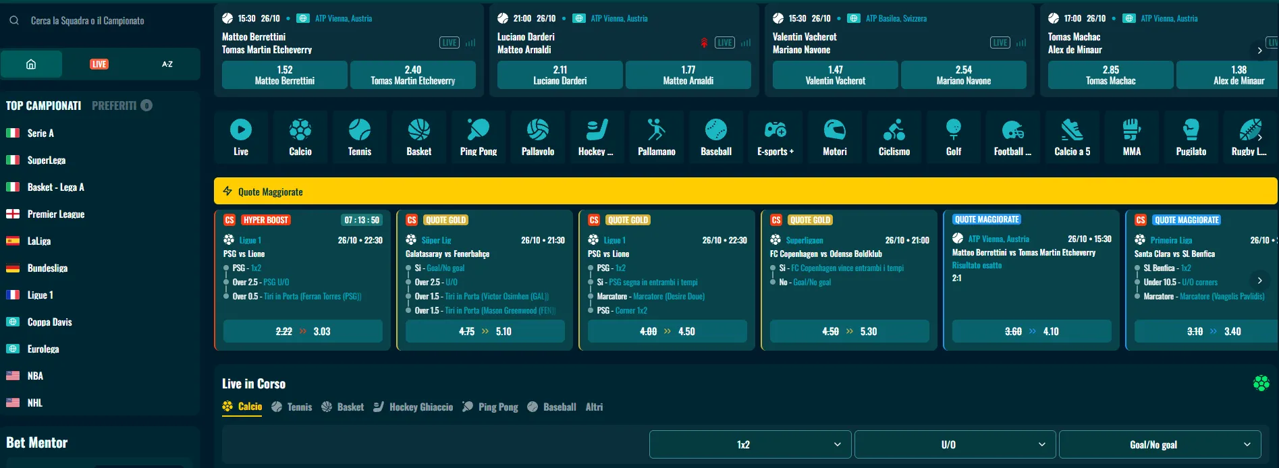Advance Quote Maggiorate cards with right arrow

1259,280
